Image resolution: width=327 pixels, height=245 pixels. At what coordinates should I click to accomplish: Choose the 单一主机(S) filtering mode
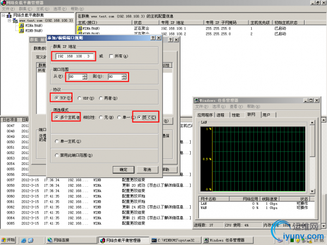[57, 142]
